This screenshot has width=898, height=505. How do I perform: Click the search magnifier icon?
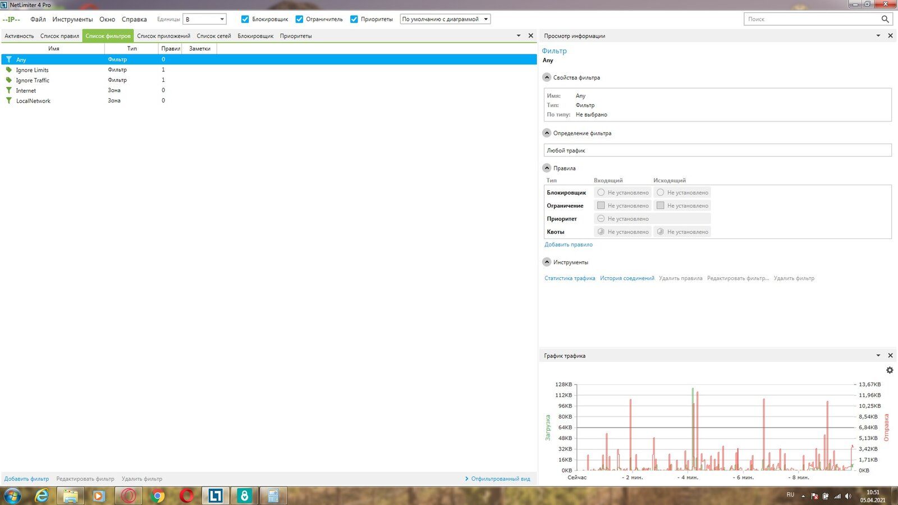click(885, 19)
